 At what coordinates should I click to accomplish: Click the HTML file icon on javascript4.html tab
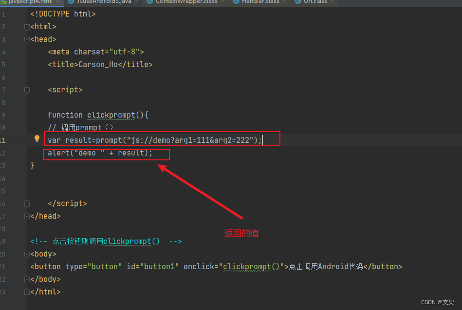[x=4, y=2]
